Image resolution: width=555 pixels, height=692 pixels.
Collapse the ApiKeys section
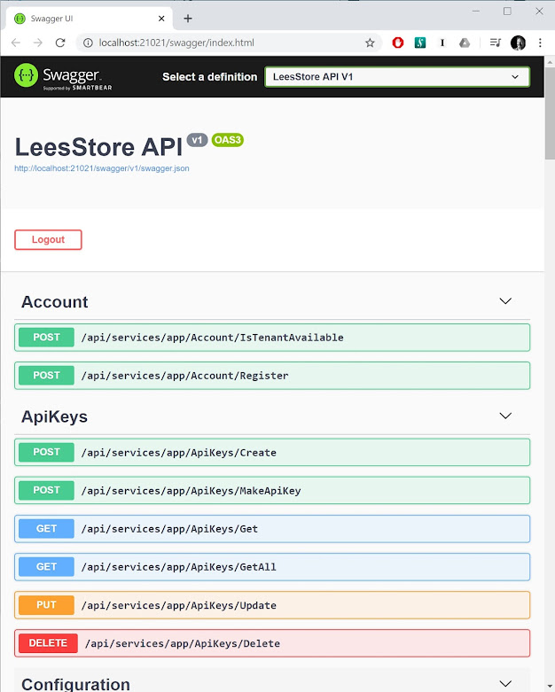click(x=505, y=416)
